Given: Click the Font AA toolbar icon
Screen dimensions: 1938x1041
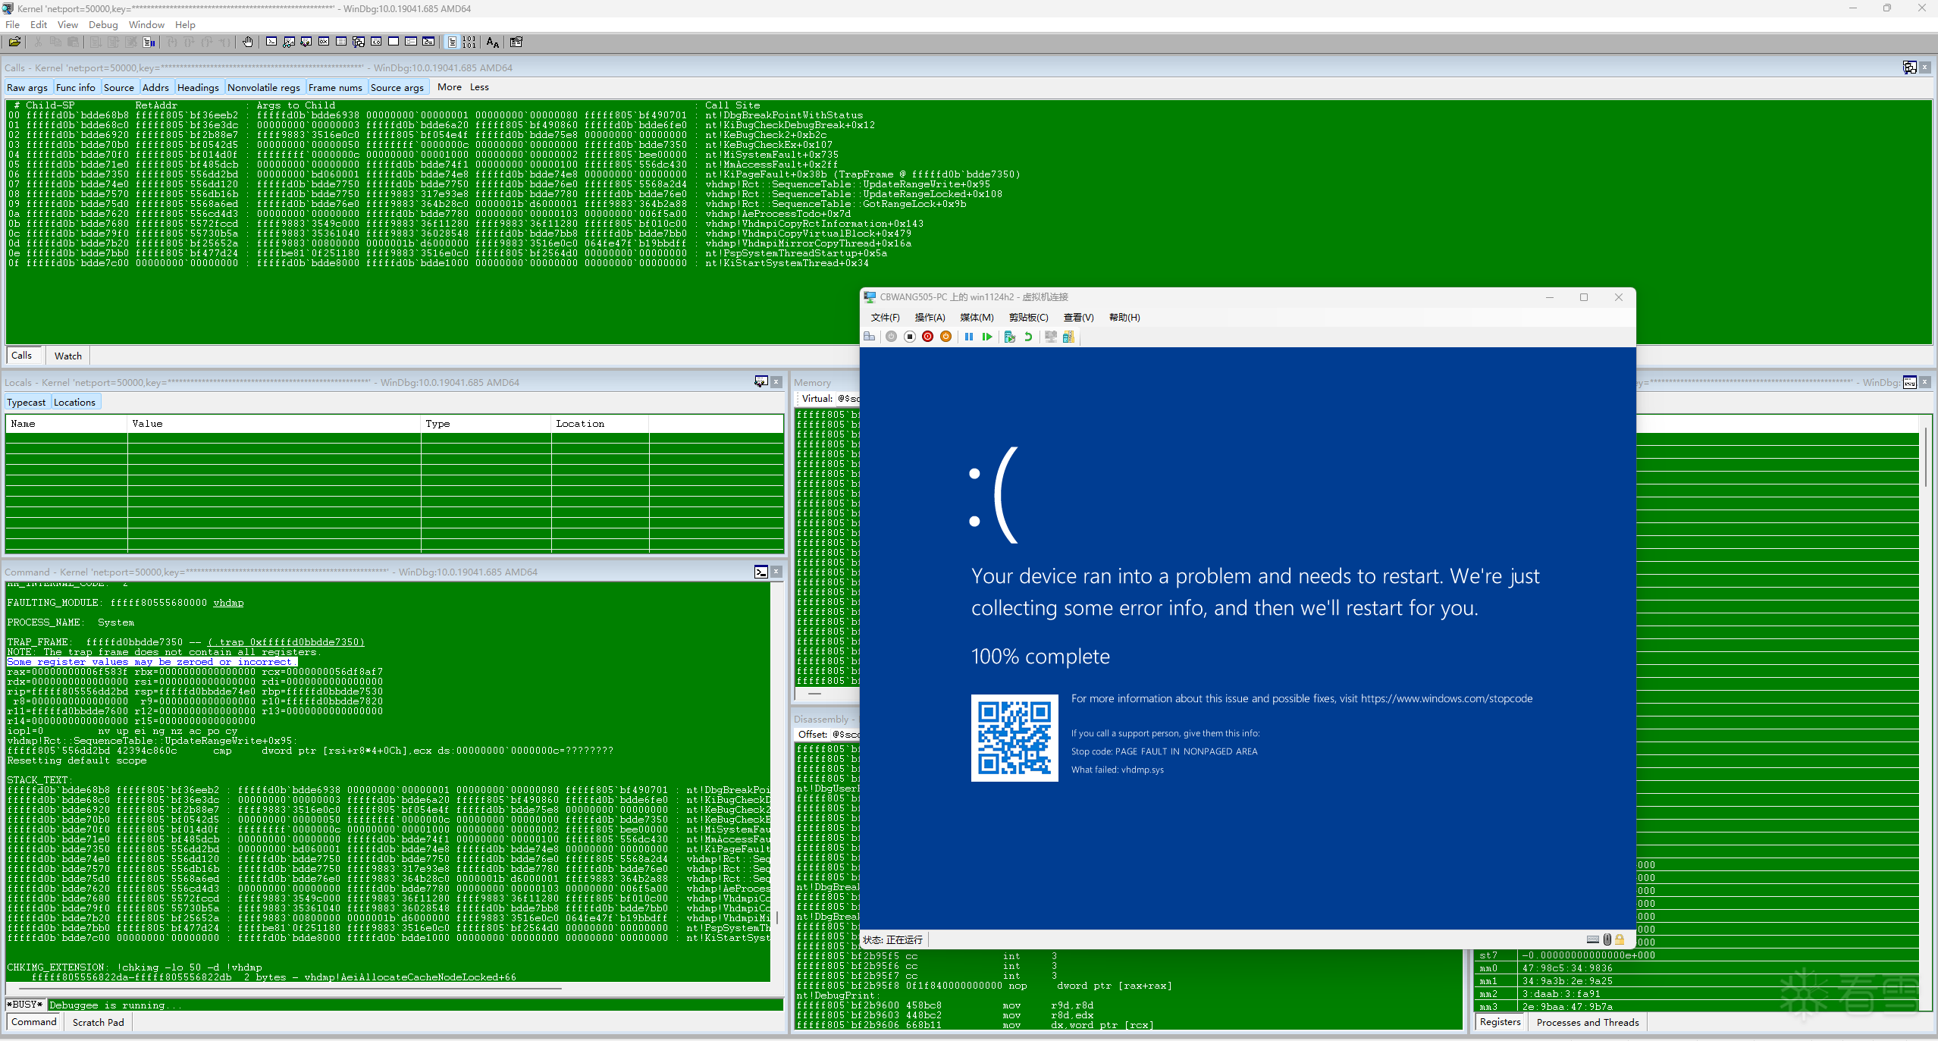Looking at the screenshot, I should tap(493, 42).
